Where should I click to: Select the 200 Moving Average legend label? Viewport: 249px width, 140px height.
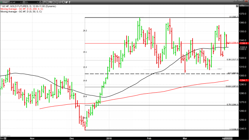coord(22,9)
